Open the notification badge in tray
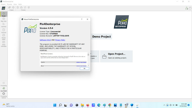 (x=189, y=105)
